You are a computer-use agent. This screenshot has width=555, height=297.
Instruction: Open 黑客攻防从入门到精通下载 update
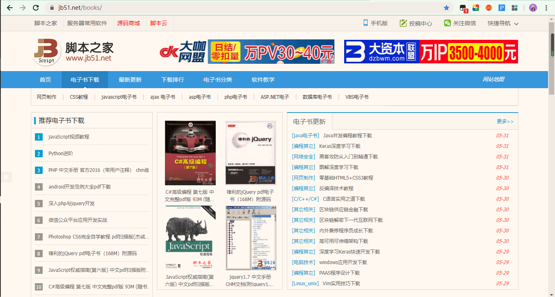(x=348, y=157)
